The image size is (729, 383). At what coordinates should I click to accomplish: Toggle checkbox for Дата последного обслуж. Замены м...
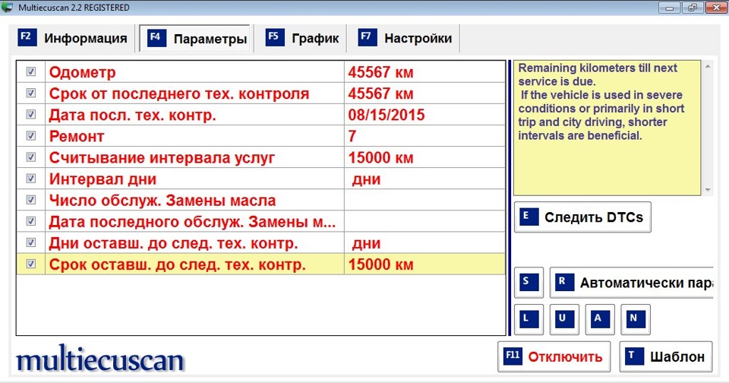pyautogui.click(x=30, y=221)
